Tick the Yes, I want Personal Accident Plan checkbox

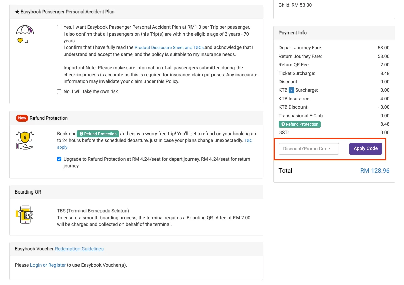coord(59,27)
